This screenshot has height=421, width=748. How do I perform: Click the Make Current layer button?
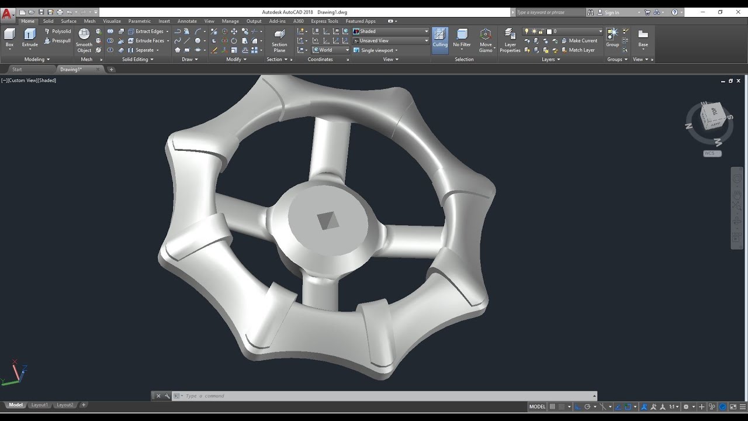tap(579, 41)
